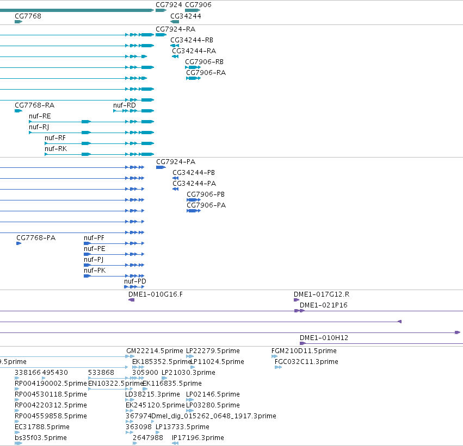Open the nuf-RK transcript label
The height and width of the screenshot is (446, 463).
coord(55,149)
